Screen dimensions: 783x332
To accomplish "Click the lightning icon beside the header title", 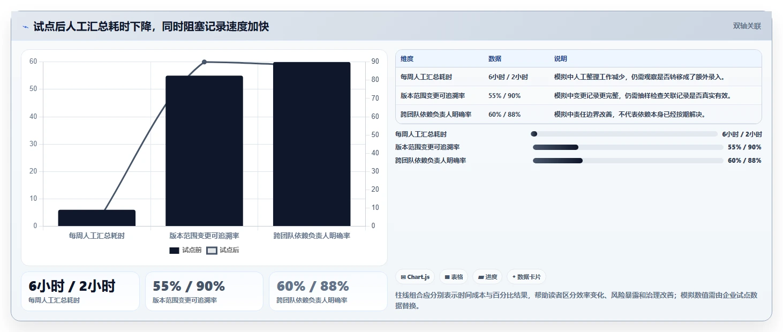I will (x=25, y=27).
